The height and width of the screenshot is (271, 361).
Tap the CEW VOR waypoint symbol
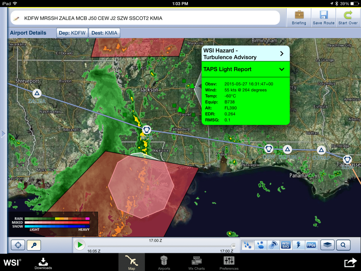268,148
